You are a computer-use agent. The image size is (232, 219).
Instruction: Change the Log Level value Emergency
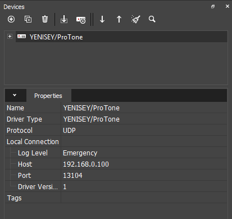point(80,153)
